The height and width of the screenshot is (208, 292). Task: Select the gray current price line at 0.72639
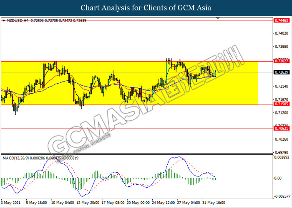[x=137, y=72]
